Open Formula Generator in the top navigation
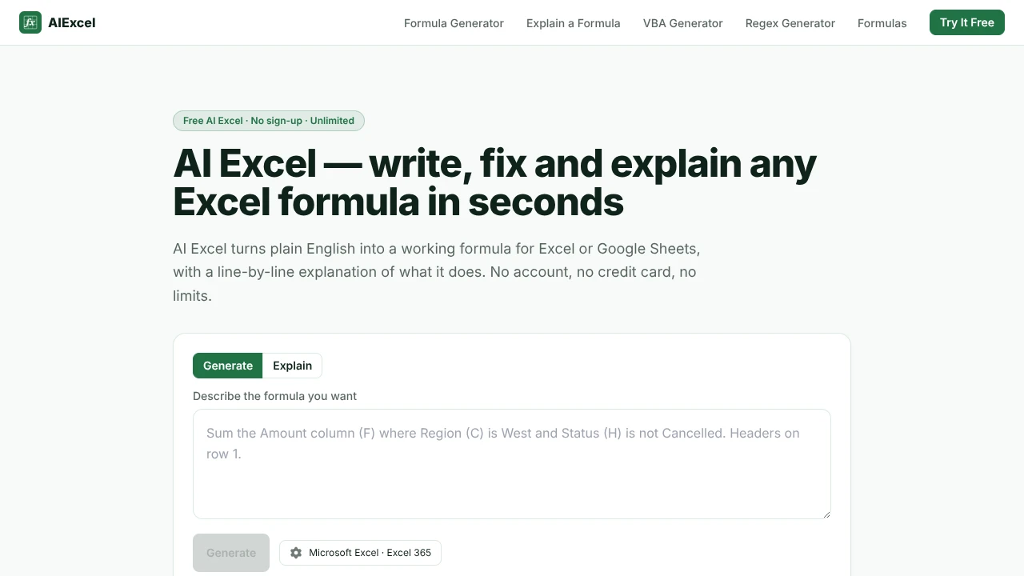 (454, 23)
